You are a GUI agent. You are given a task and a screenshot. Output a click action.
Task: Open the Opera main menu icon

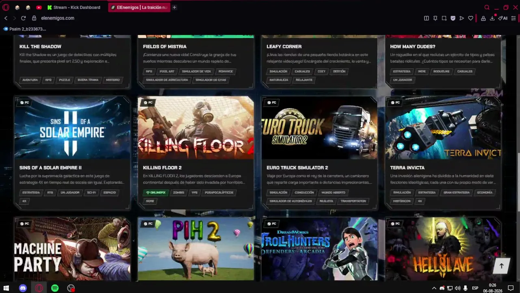tap(6, 7)
